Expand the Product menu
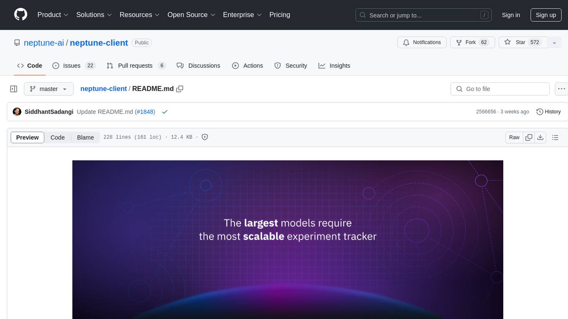This screenshot has height=319, width=568. 53,15
